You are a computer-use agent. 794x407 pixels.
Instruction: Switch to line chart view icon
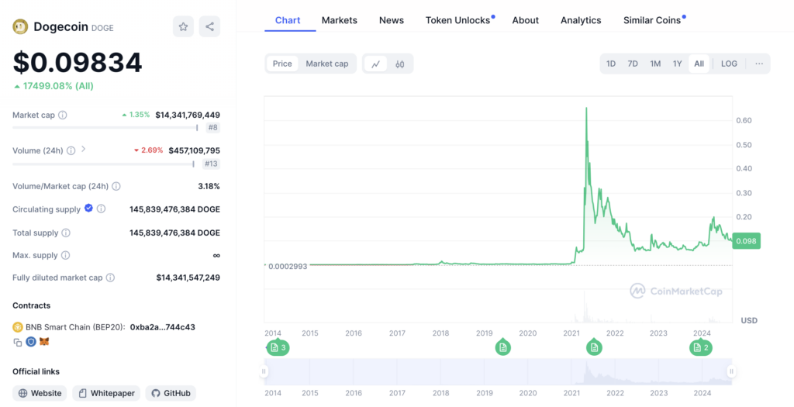coord(376,64)
